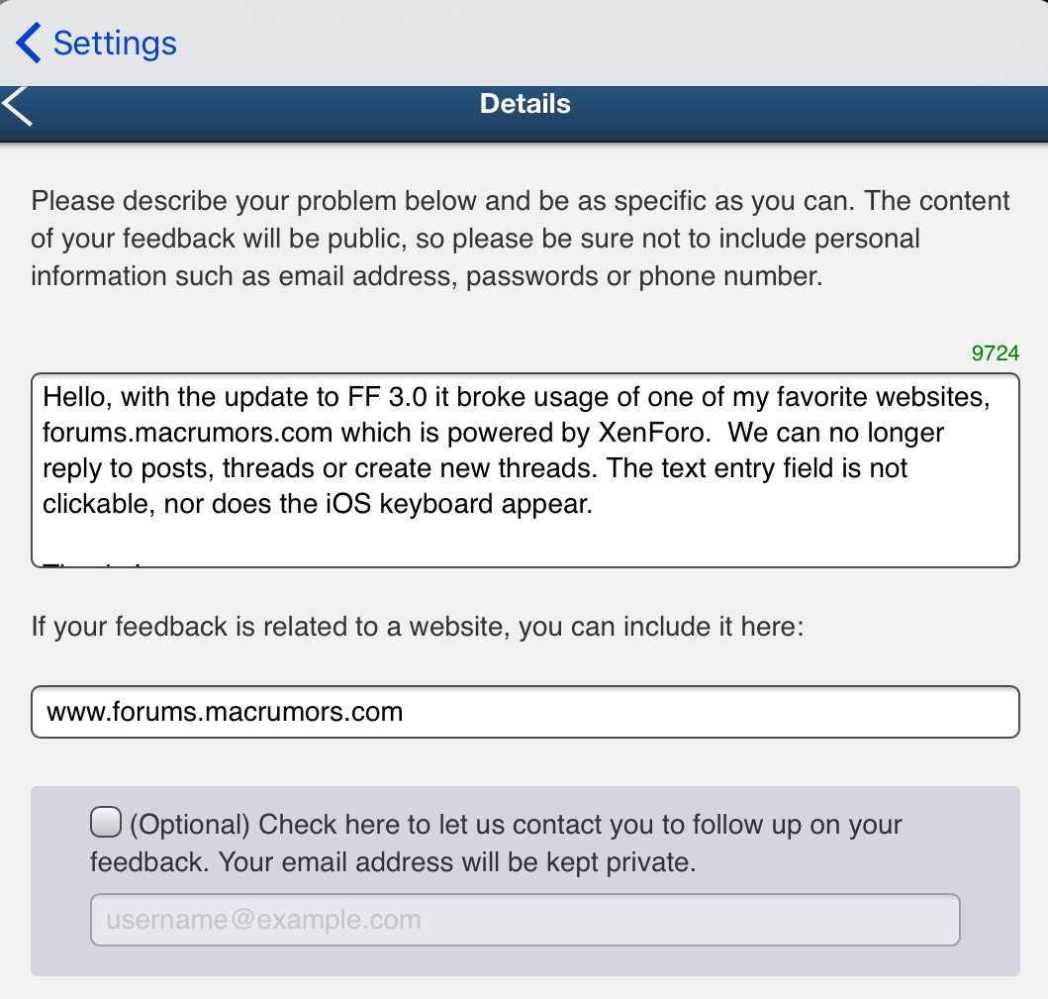The width and height of the screenshot is (1048, 999).
Task: Place cursor on 'clickable, nor does the iOS' line
Action: (317, 504)
